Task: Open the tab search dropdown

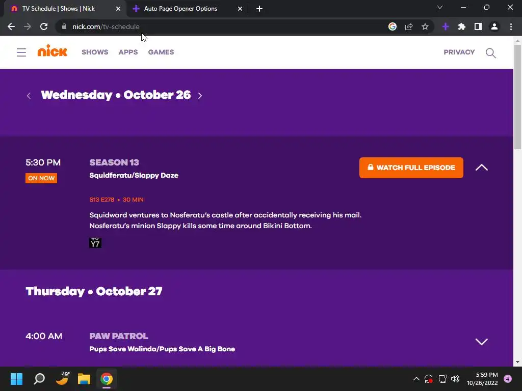Action: [440, 7]
